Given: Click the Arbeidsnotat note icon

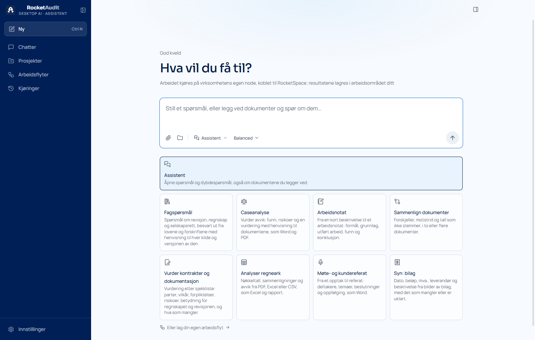Looking at the screenshot, I should click(x=321, y=201).
